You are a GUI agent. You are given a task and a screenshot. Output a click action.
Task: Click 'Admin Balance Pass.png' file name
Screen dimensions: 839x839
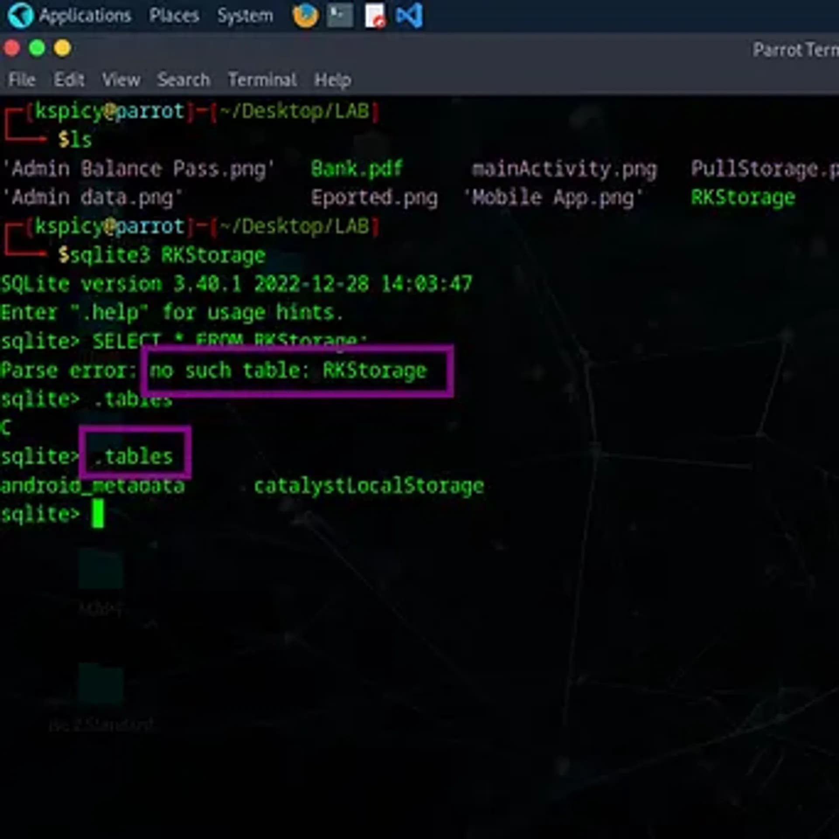tap(138, 170)
